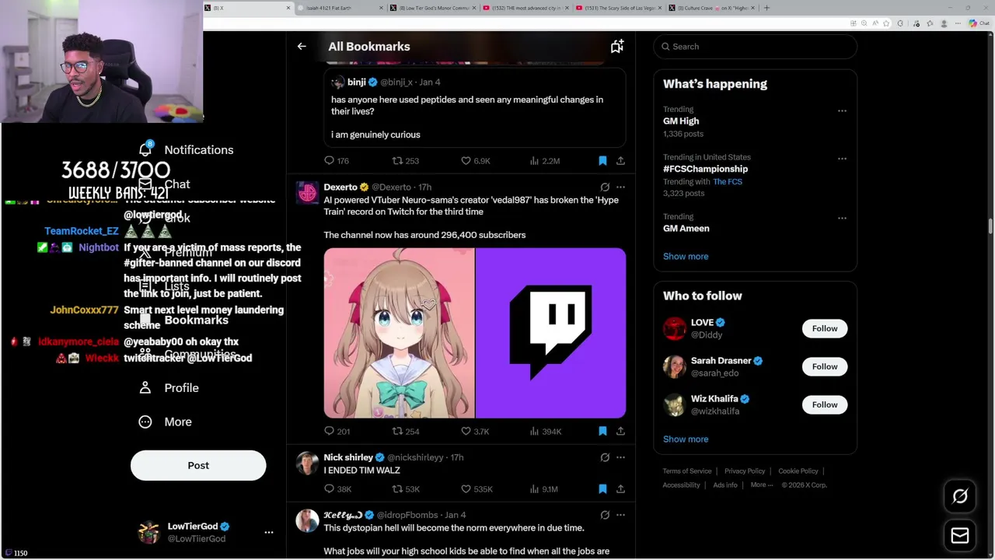This screenshot has width=995, height=560.
Task: Open a new browser tab
Action: point(766,8)
